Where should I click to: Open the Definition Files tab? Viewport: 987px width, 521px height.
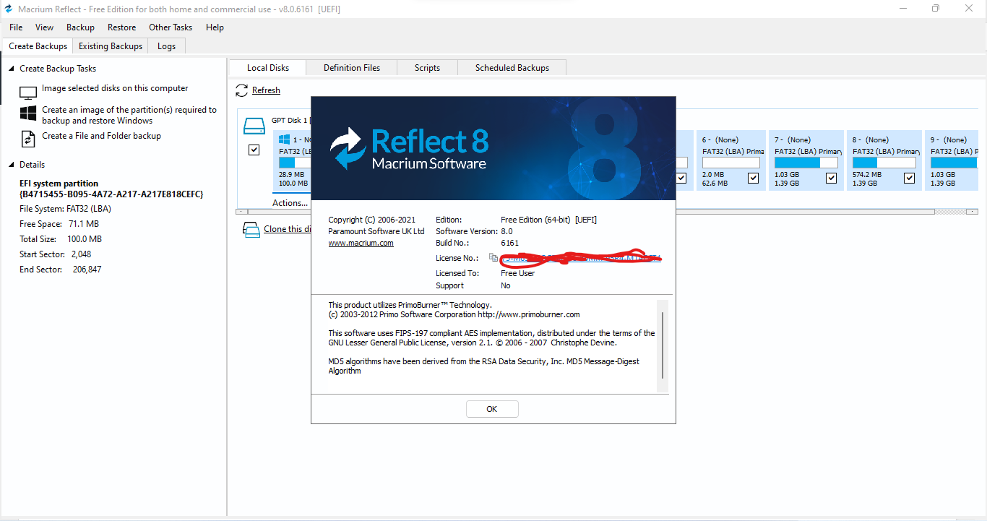click(x=352, y=68)
